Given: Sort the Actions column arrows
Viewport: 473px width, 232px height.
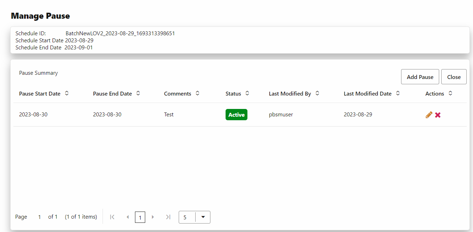Looking at the screenshot, I should tap(450, 93).
